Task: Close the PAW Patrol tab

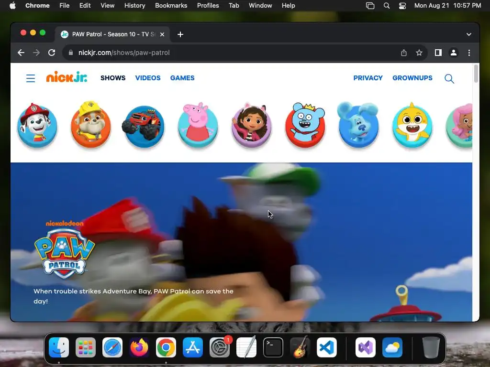Action: 162,34
